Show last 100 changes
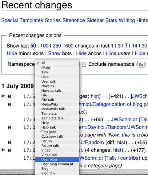The width and height of the screenshot is (148, 175). pyautogui.click(x=44, y=46)
